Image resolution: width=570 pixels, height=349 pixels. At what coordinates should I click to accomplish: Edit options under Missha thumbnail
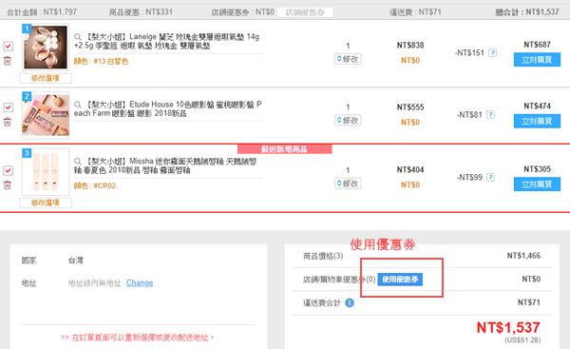(x=46, y=203)
